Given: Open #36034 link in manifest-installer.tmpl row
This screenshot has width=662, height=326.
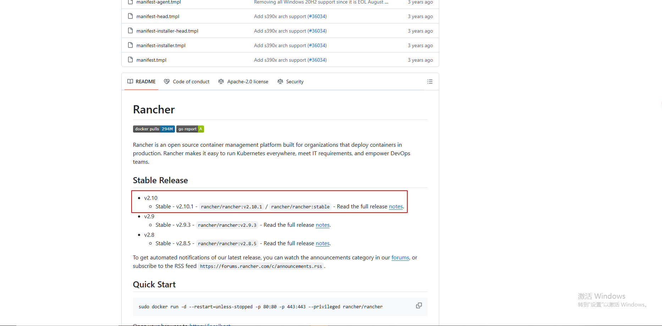Looking at the screenshot, I should click(x=317, y=45).
